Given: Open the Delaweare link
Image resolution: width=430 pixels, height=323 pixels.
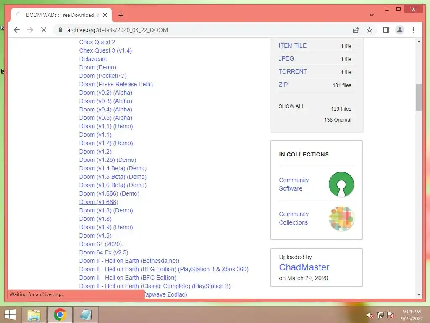Looking at the screenshot, I should pos(93,59).
